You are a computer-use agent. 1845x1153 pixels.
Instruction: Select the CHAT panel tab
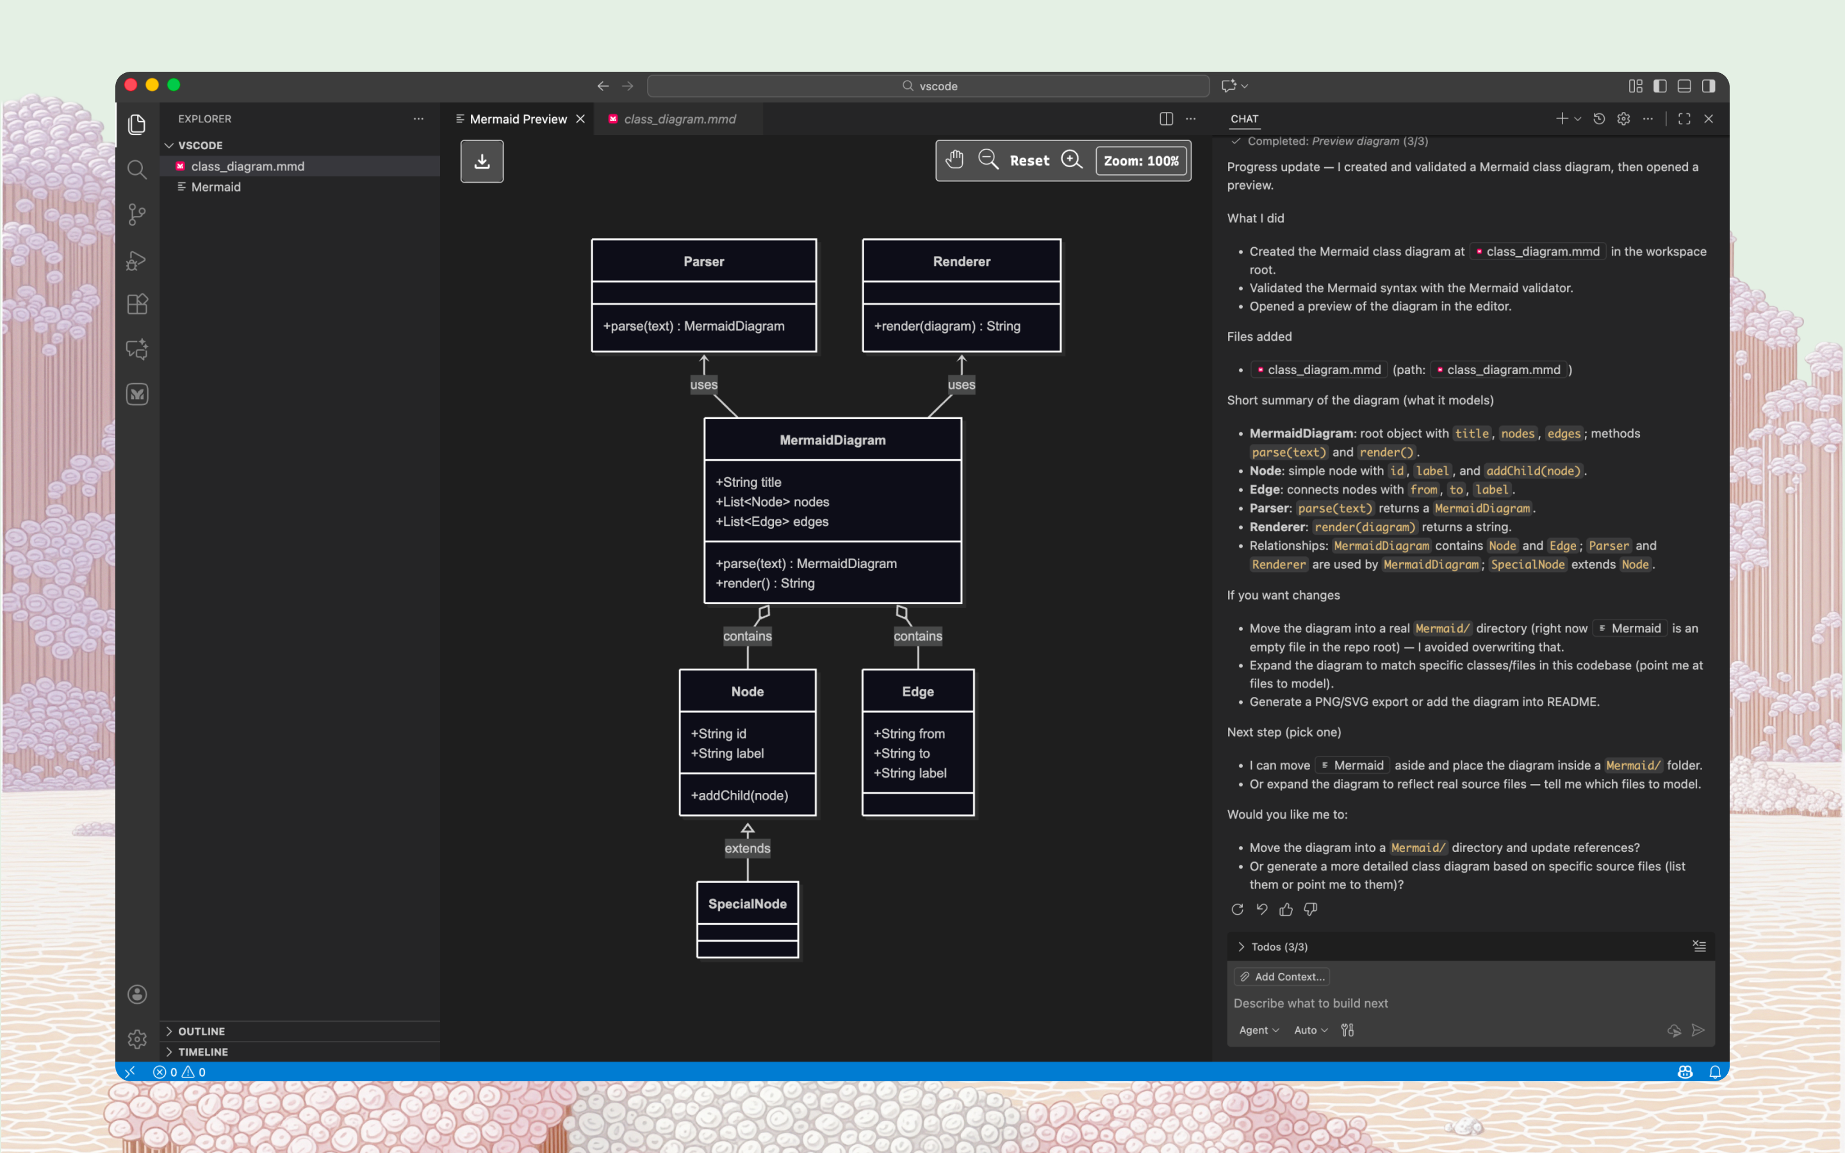(1244, 119)
